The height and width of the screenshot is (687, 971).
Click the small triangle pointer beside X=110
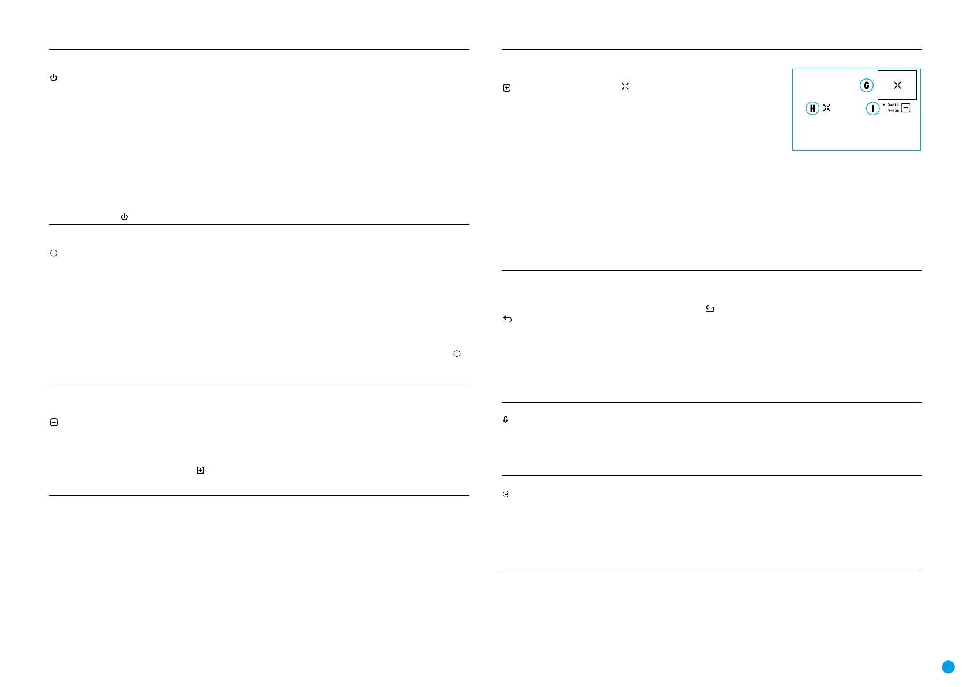(884, 105)
